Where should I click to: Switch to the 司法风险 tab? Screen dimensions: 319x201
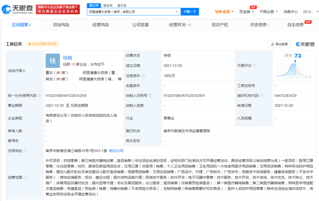[x=61, y=25]
